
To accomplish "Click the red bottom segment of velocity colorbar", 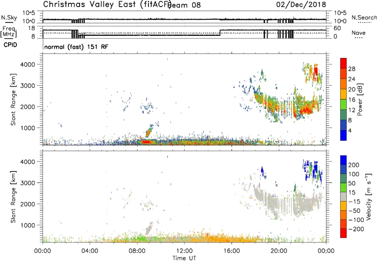I will click(344, 233).
